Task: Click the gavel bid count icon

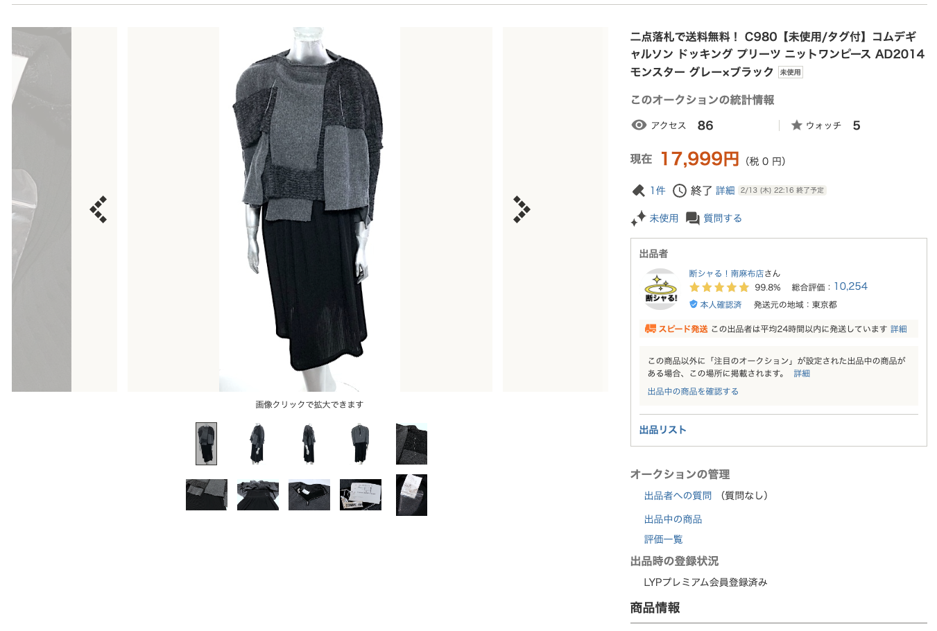Action: tap(638, 191)
